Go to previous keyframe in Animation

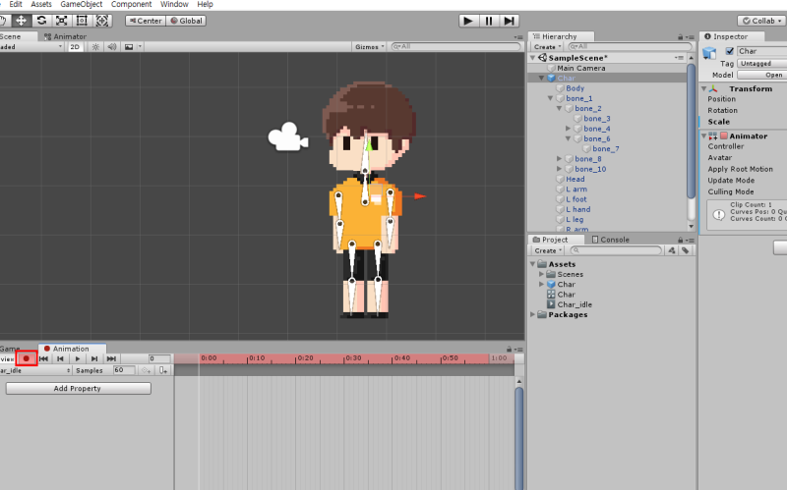click(x=60, y=358)
